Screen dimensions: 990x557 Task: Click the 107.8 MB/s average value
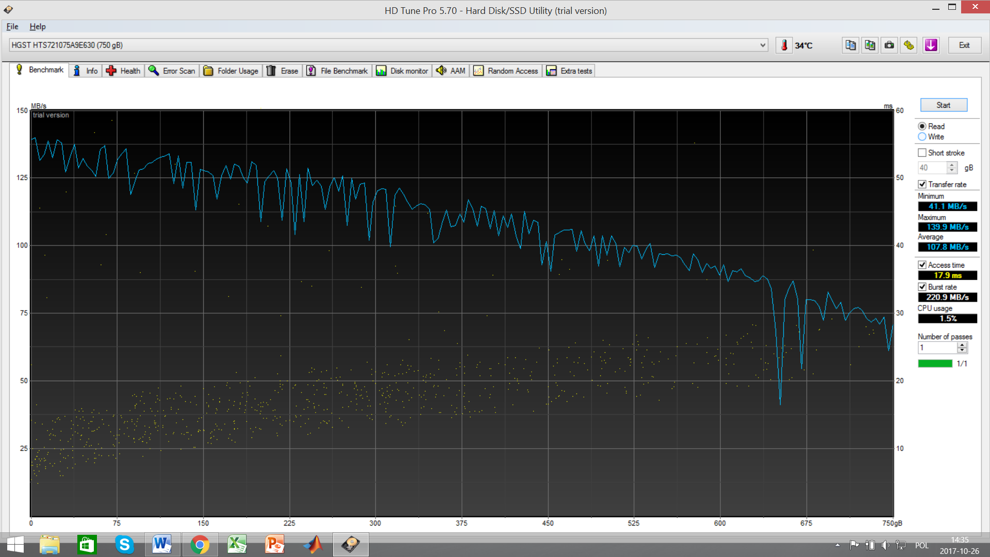click(947, 247)
